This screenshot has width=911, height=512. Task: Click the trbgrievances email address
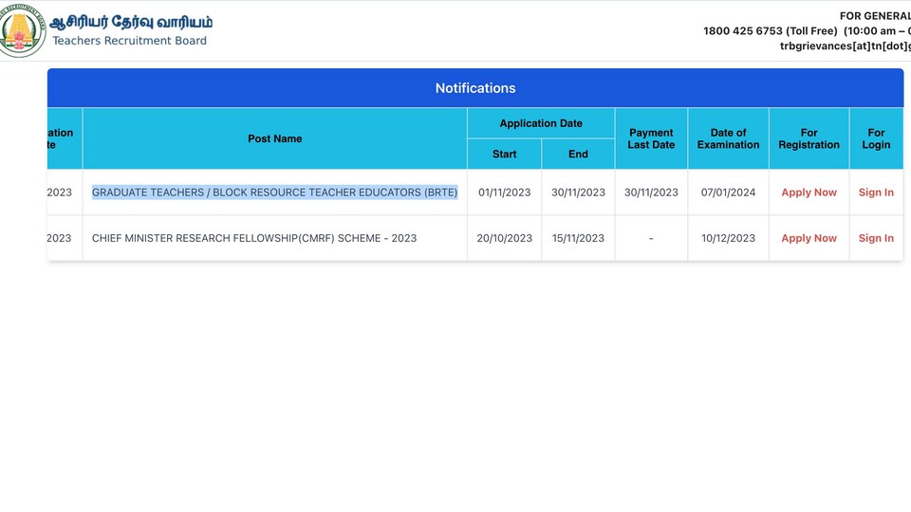pos(846,46)
